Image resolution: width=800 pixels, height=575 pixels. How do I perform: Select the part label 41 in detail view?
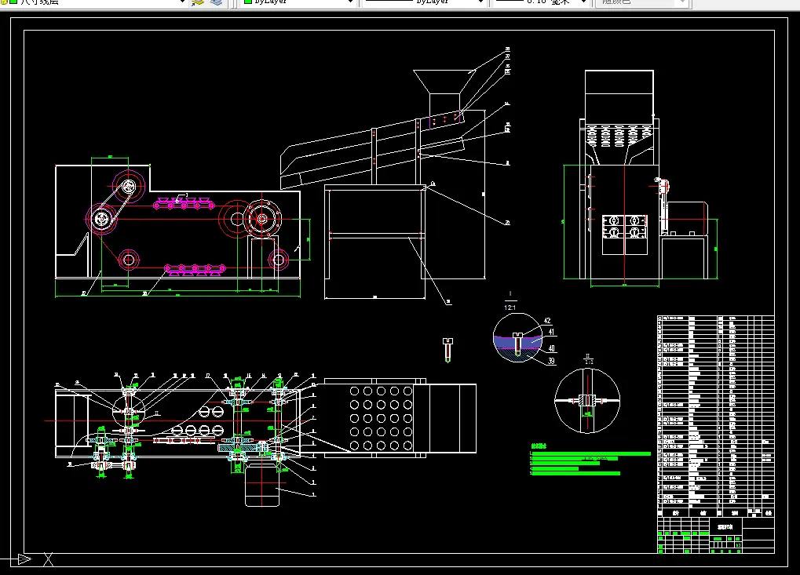pos(551,332)
